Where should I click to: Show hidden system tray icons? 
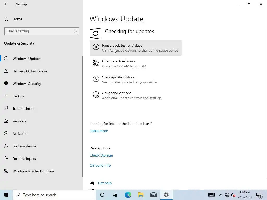point(221,195)
